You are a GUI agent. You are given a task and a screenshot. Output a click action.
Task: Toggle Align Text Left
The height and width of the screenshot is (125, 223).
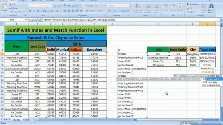tap(65, 11)
